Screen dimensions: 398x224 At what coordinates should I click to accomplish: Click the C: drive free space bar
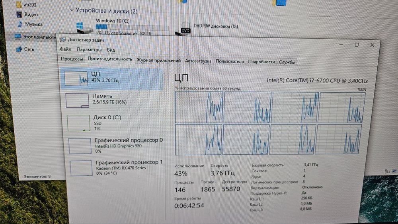[132, 27]
